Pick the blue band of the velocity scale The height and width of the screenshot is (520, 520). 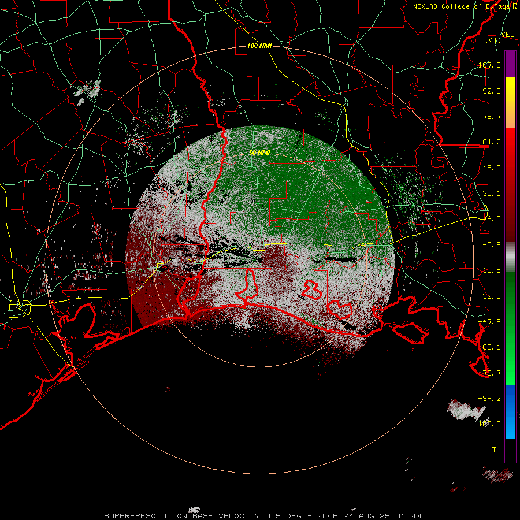[x=510, y=412]
